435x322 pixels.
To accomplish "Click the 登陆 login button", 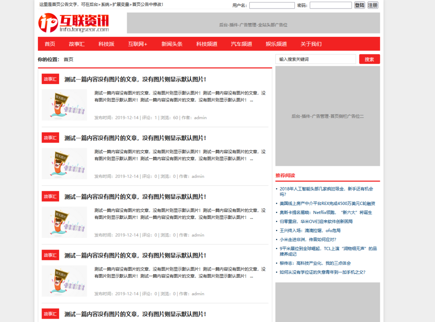I will tap(359, 5).
